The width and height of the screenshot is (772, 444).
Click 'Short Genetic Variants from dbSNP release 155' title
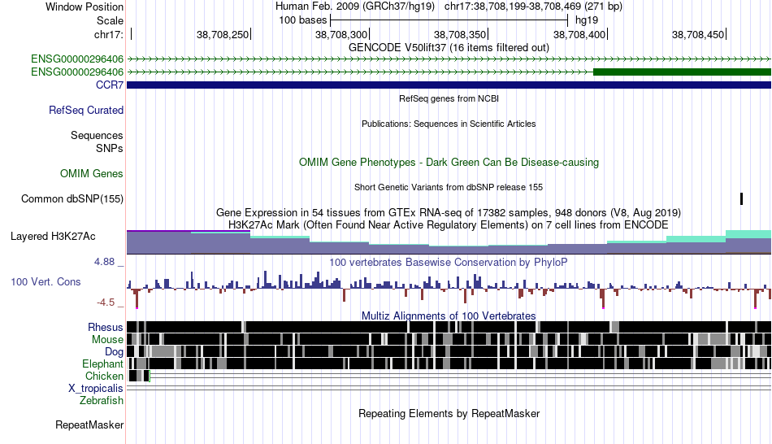(449, 187)
